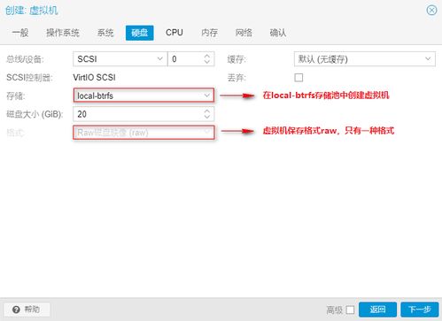This screenshot has width=442, height=321.
Task: Click the device number spinner arrows
Action: point(207,59)
